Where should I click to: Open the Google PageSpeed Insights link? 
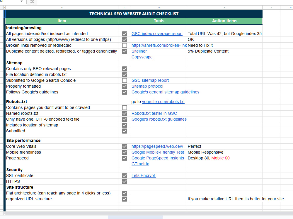(158, 158)
